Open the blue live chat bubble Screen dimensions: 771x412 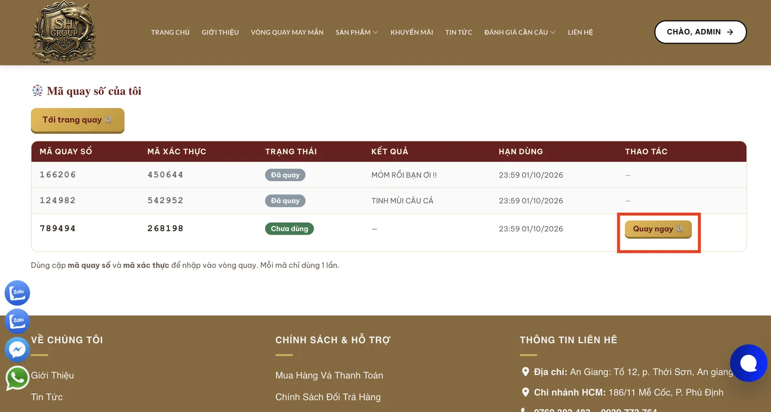[748, 363]
